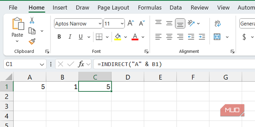Click the Select All corner triangle
255x127 pixels.
point(9,77)
